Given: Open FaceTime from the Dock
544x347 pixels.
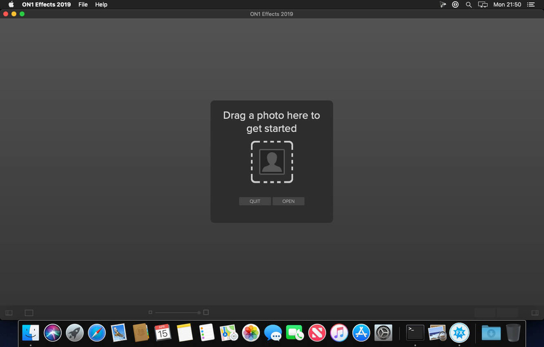Looking at the screenshot, I should (x=295, y=333).
